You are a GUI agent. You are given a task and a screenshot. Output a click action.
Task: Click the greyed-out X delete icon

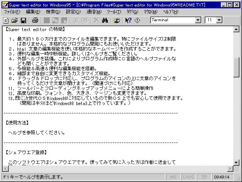click(x=97, y=20)
